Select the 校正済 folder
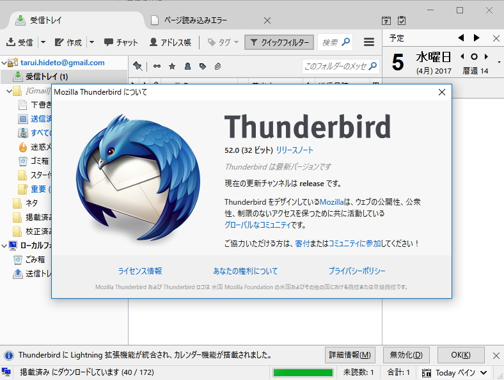504x380 pixels. 32,232
